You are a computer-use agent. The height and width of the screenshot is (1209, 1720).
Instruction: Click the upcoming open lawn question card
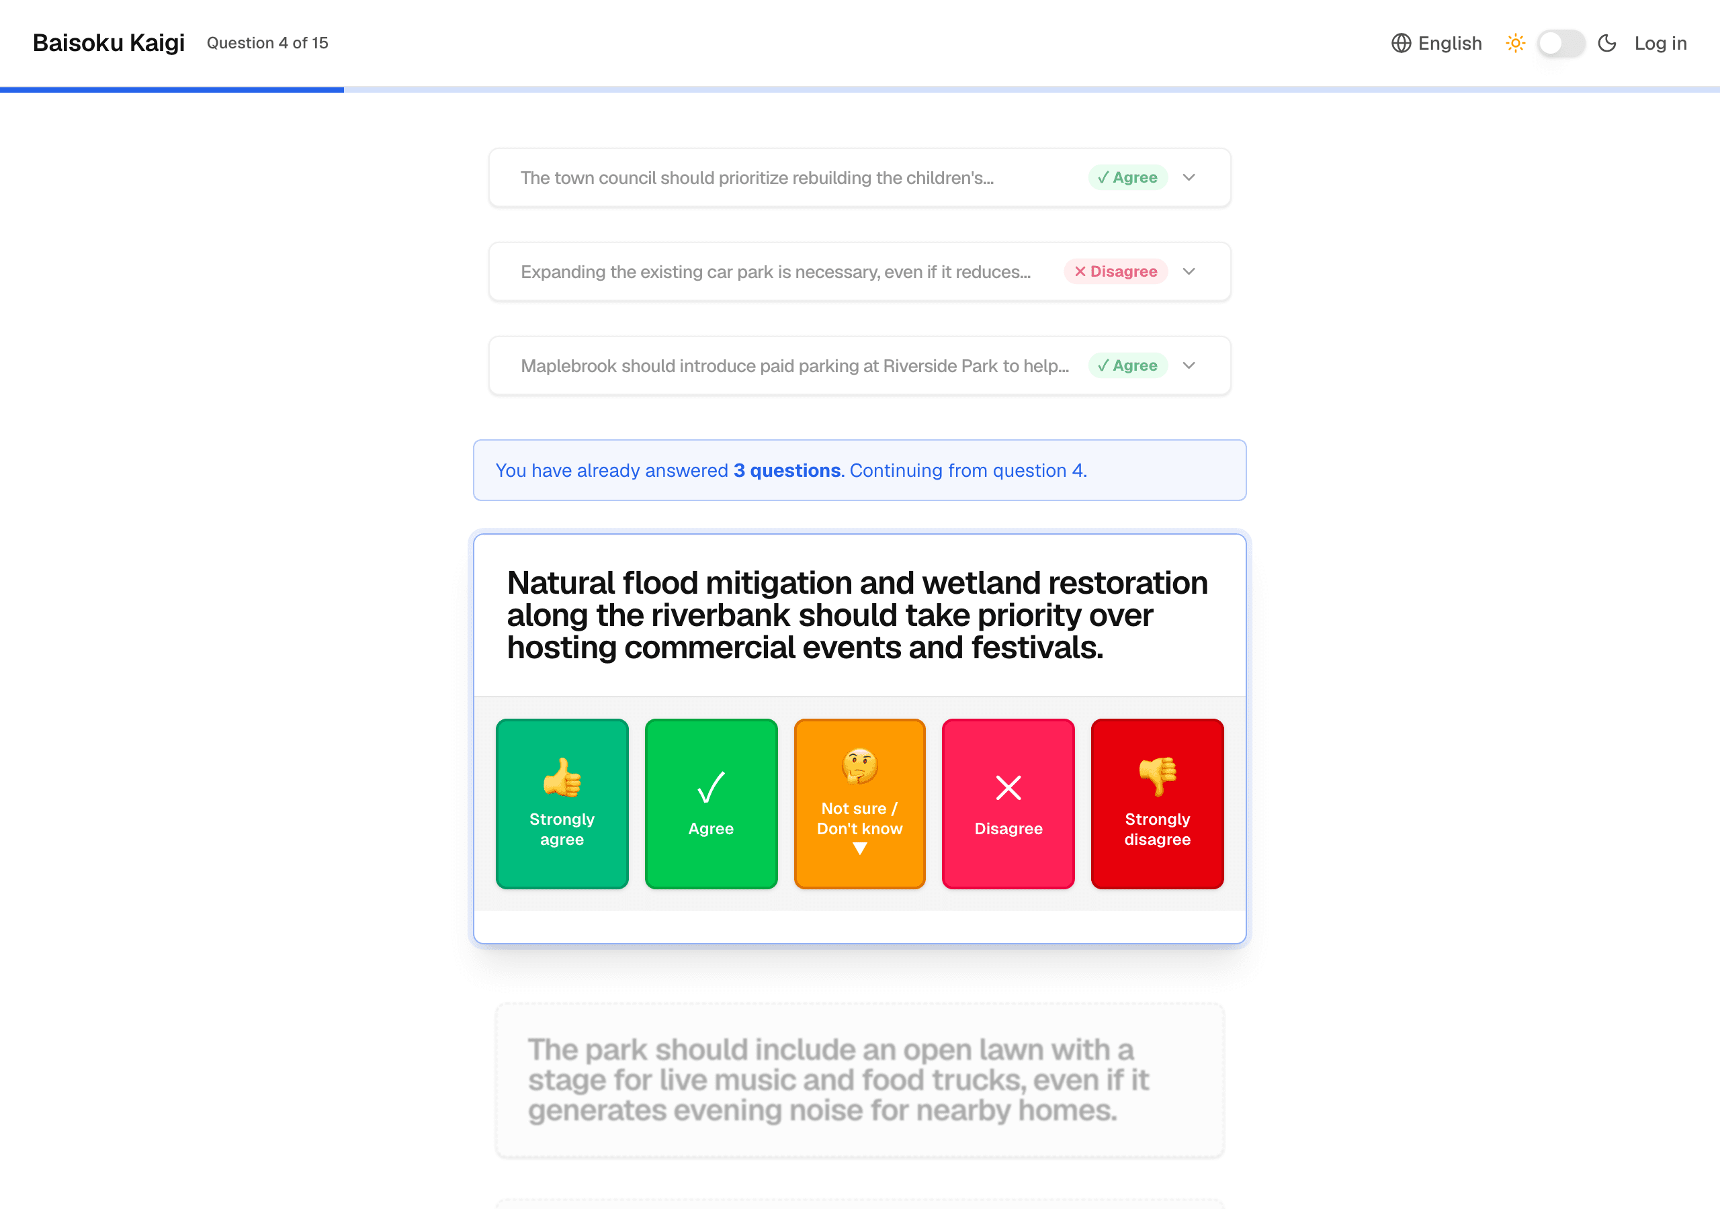[x=859, y=1080]
